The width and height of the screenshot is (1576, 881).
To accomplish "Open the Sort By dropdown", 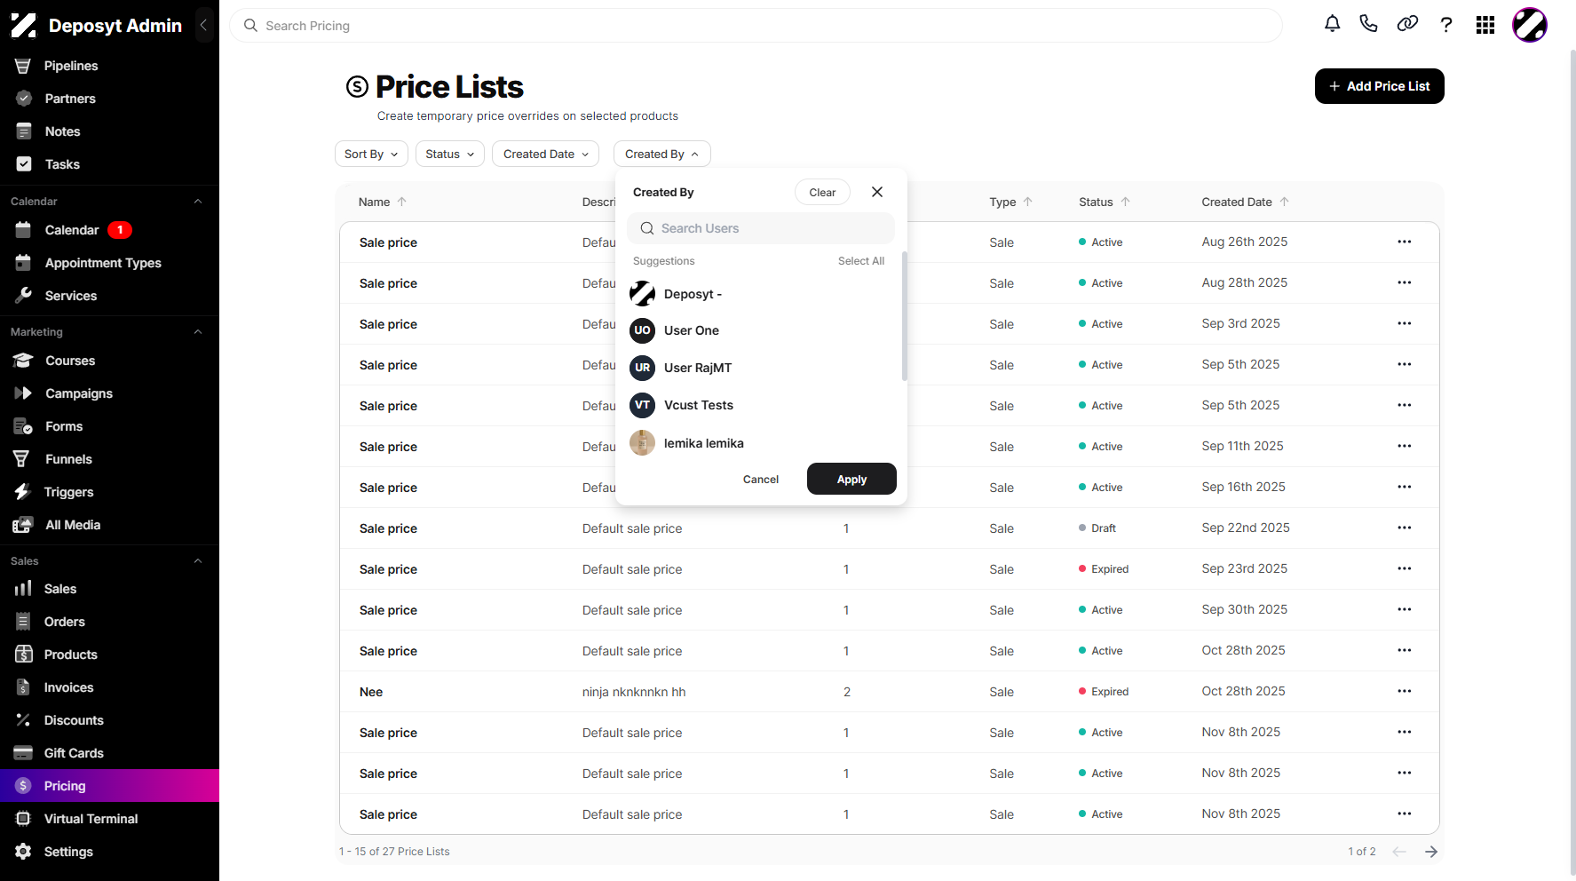I will click(371, 154).
